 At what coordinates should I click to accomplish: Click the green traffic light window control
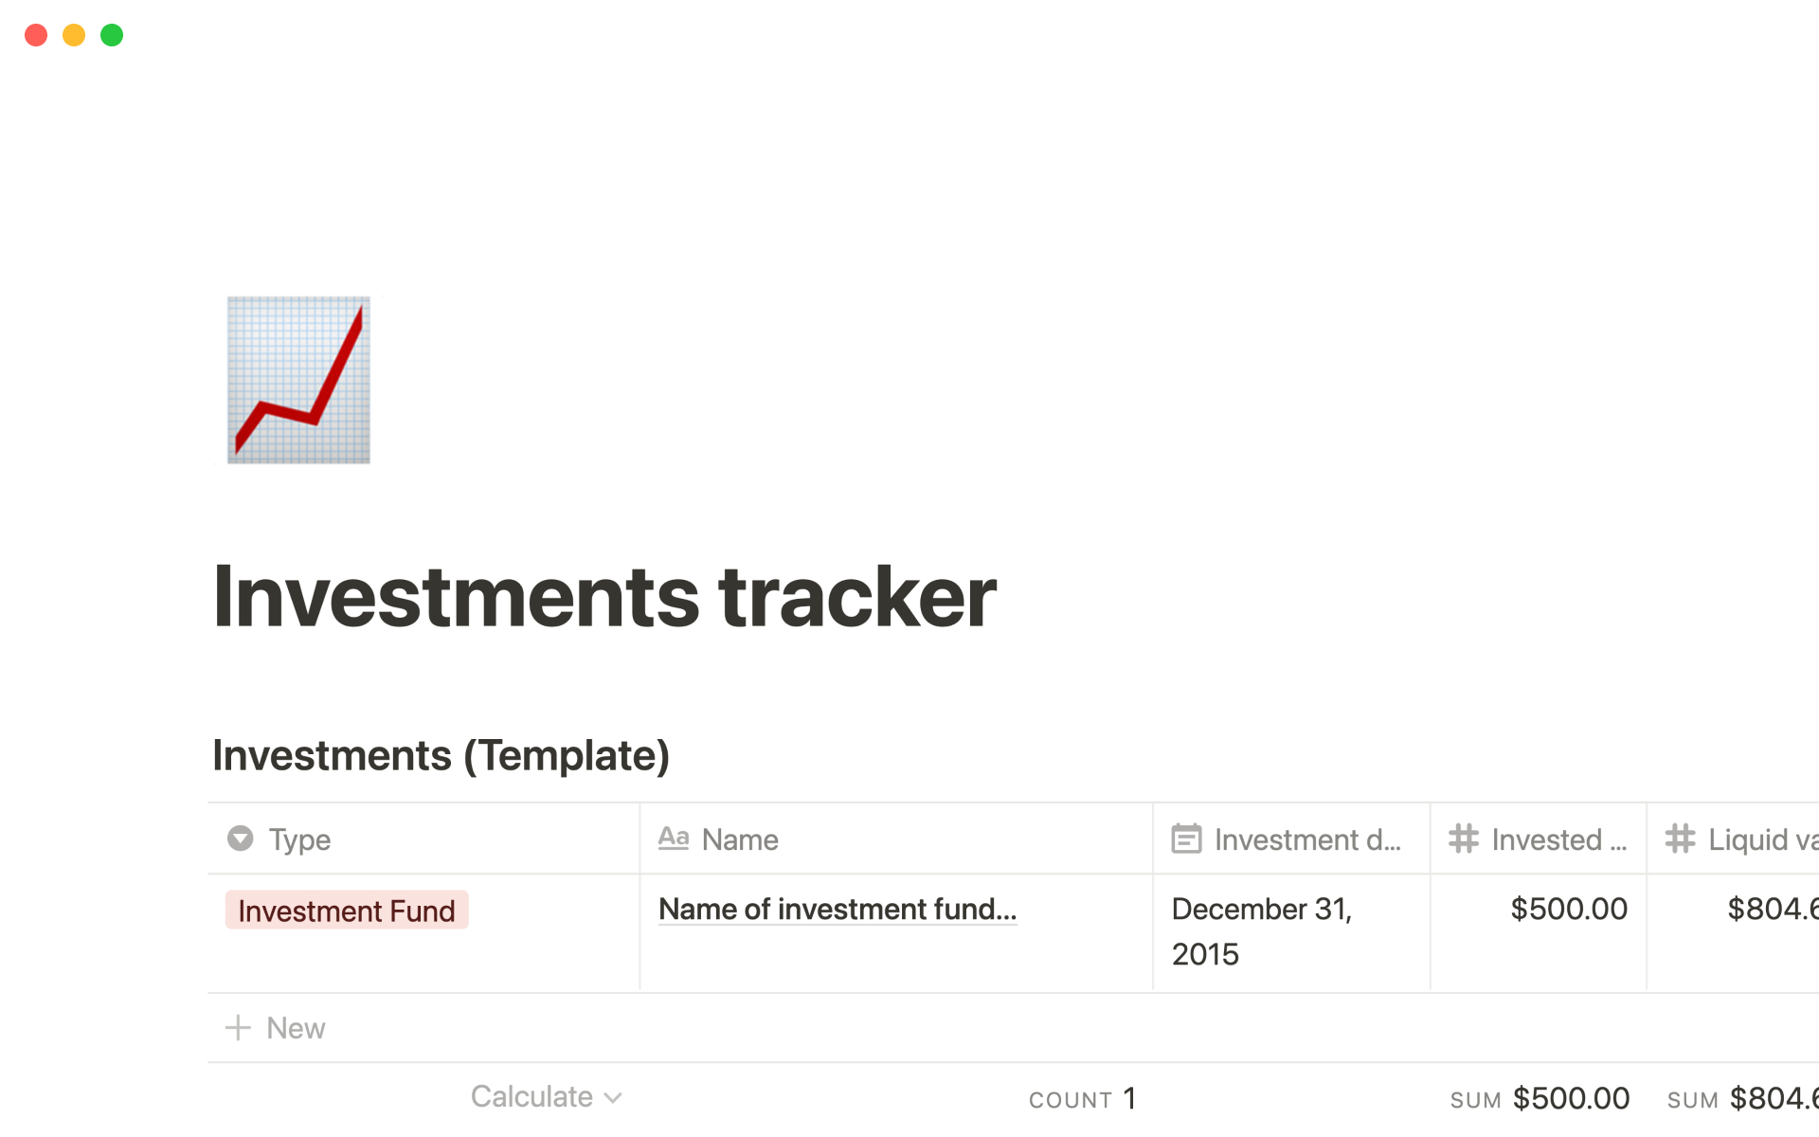pyautogui.click(x=111, y=35)
